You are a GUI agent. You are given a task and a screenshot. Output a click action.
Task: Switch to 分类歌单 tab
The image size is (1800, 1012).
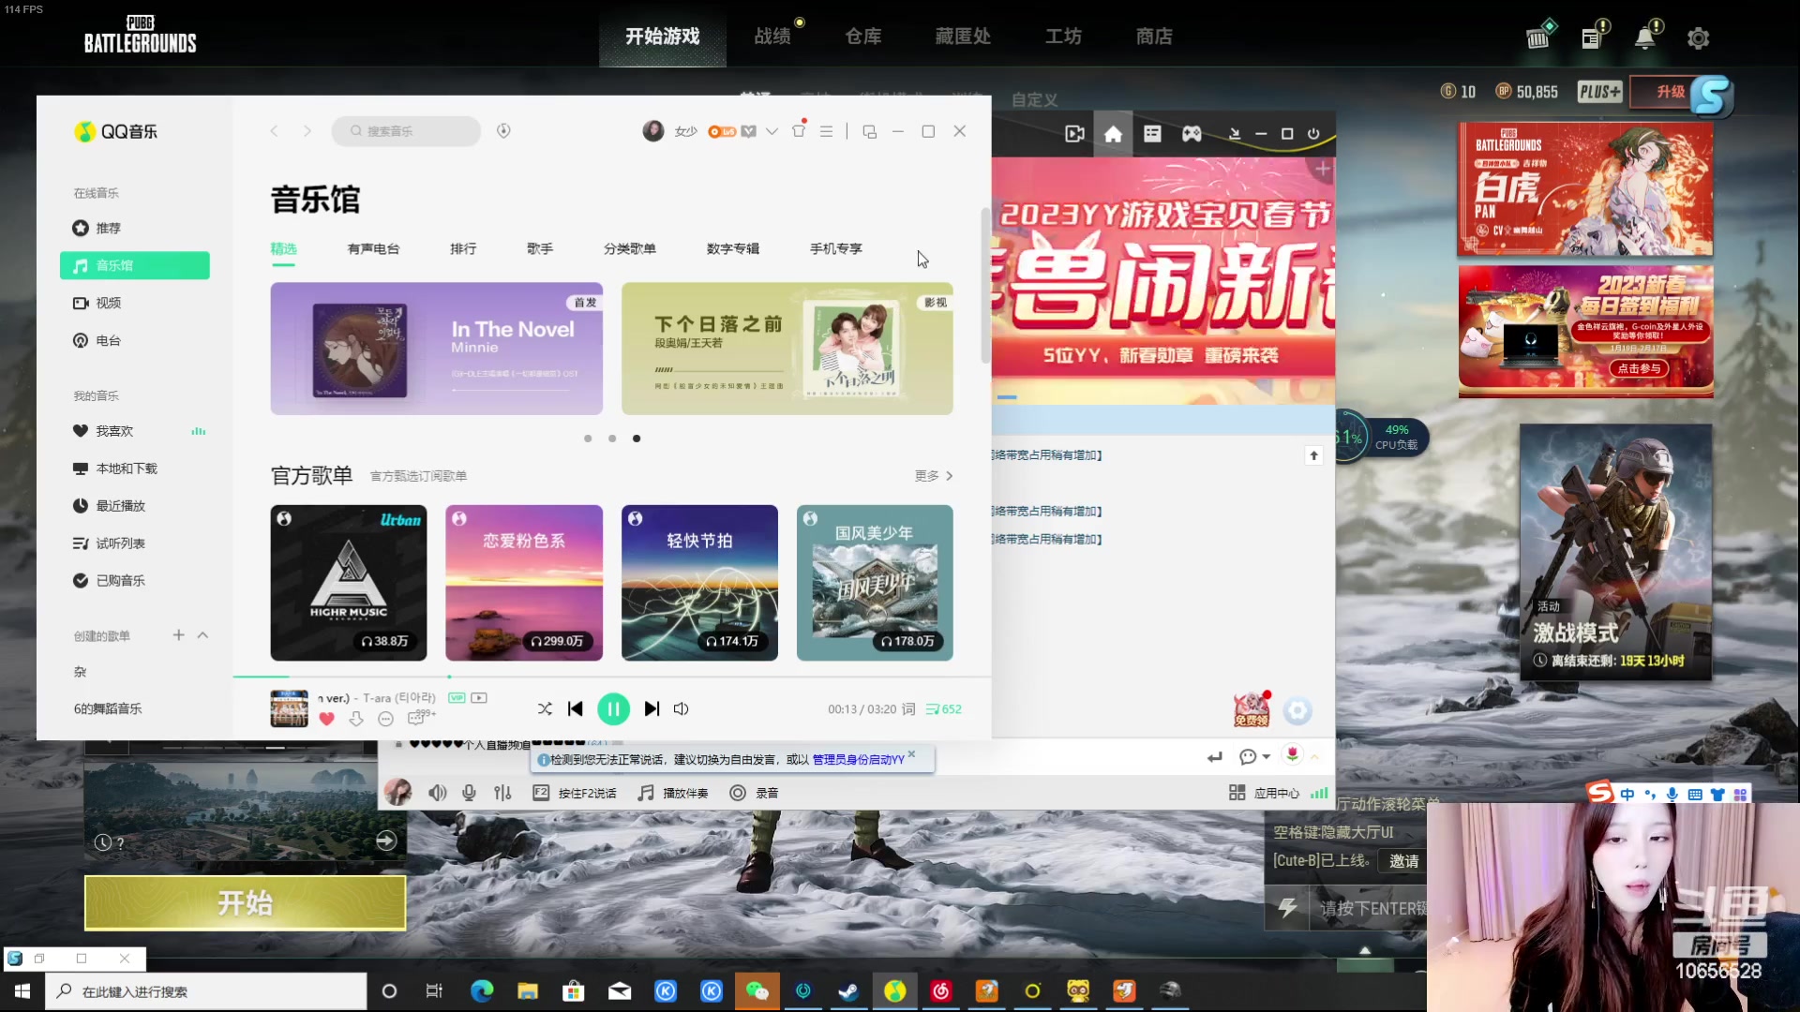(630, 248)
